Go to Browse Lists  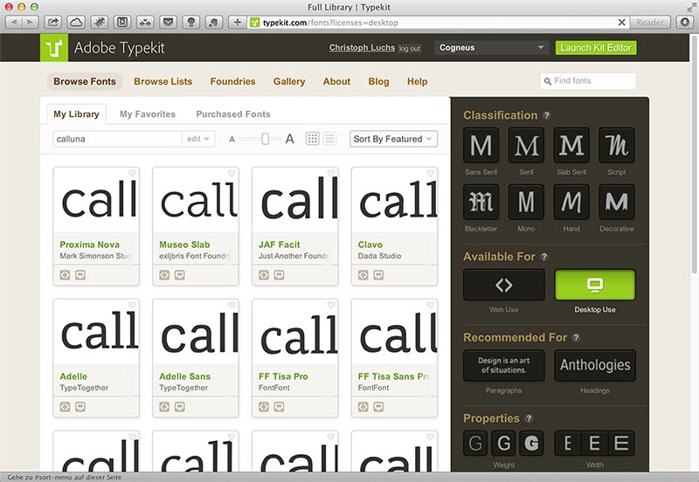point(163,81)
